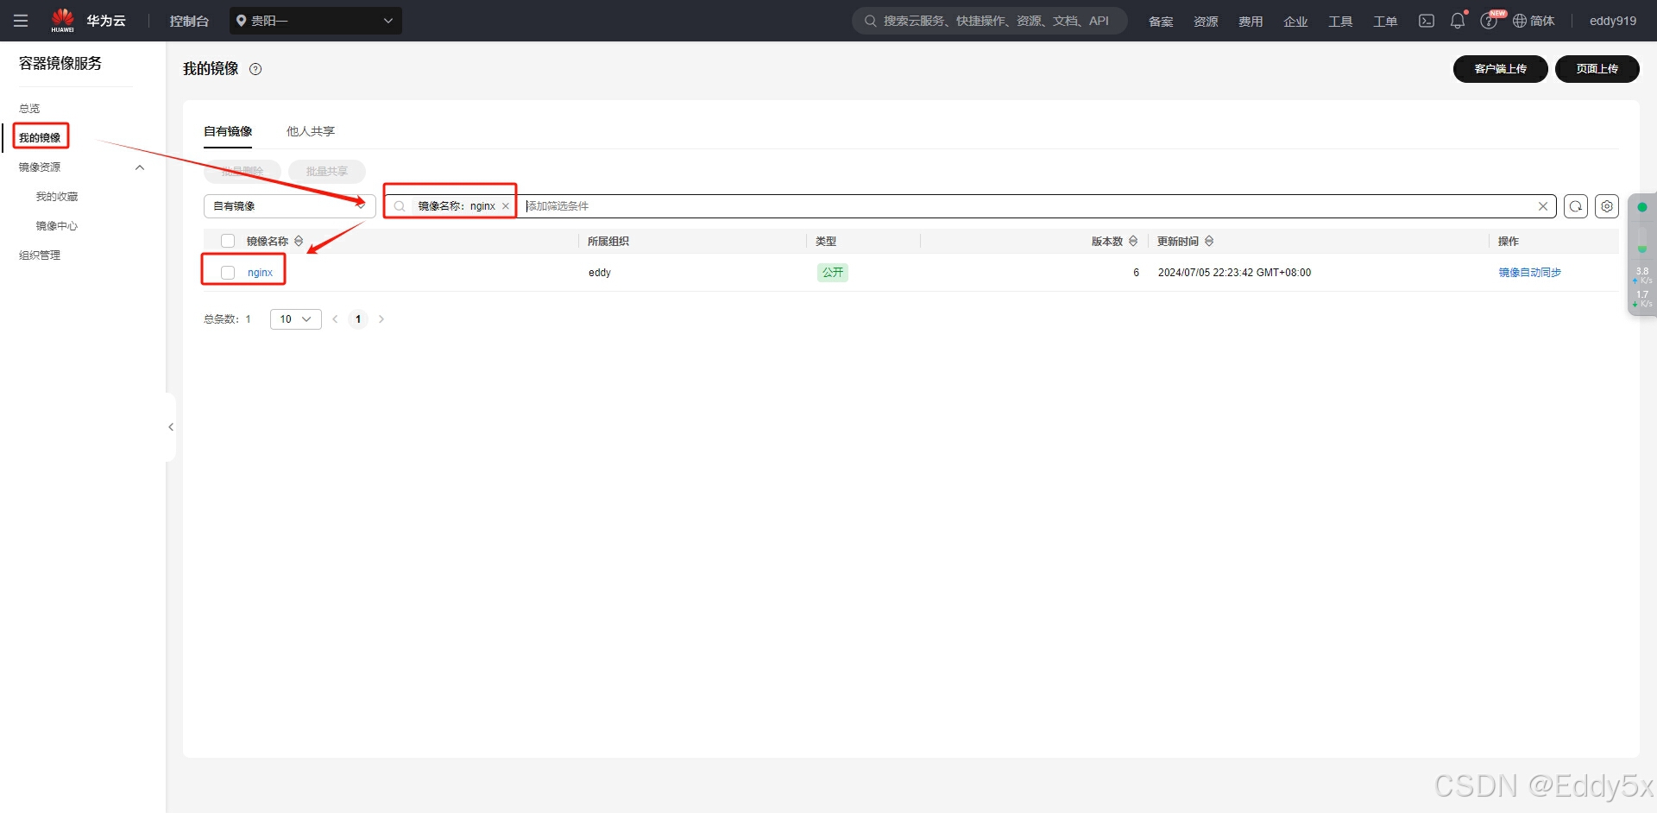The width and height of the screenshot is (1657, 813).
Task: Click the 镜像自动同步 action link
Action: pos(1530,273)
